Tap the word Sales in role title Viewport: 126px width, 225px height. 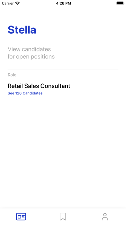32,86
